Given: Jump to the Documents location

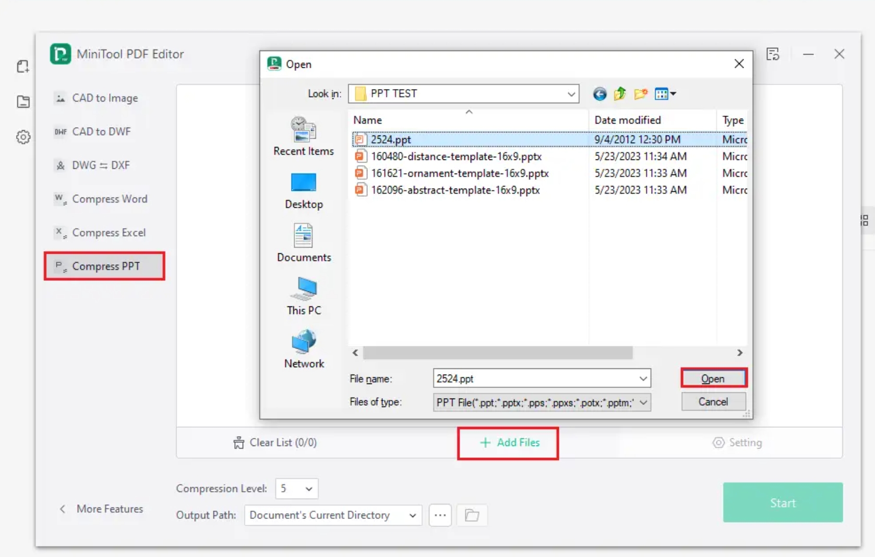Looking at the screenshot, I should tap(304, 243).
